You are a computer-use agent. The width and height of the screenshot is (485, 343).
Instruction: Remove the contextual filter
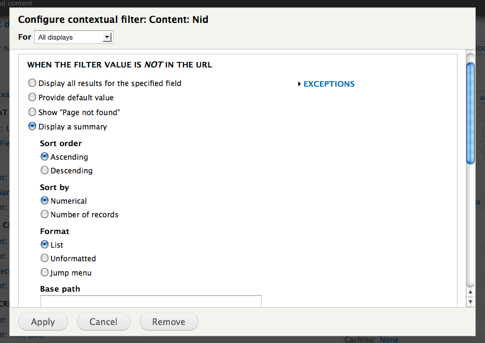tap(169, 322)
